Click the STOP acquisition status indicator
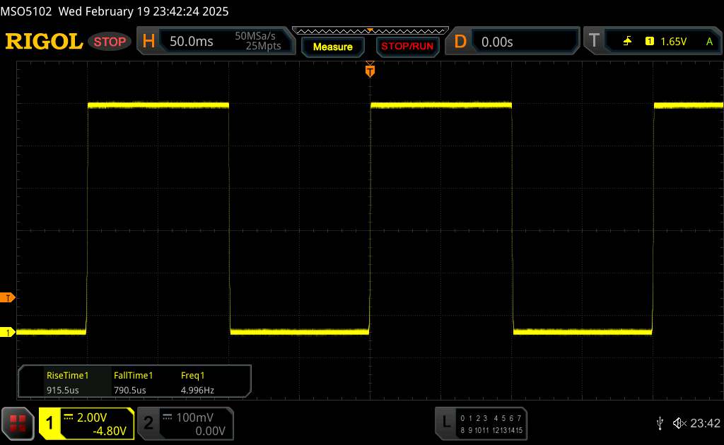 (110, 42)
